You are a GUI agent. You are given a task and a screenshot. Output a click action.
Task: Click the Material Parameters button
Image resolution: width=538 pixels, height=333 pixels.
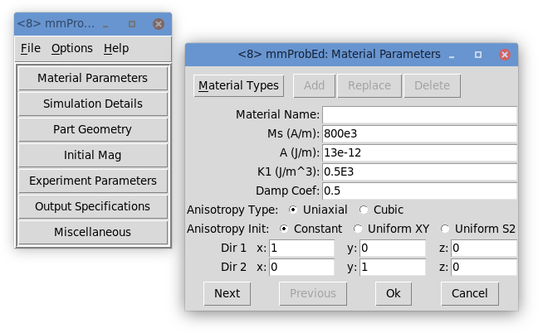pos(92,79)
